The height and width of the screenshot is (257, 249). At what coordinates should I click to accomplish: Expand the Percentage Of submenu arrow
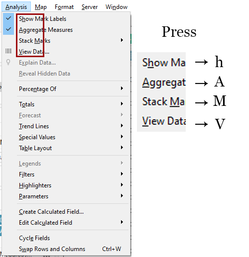(122, 88)
